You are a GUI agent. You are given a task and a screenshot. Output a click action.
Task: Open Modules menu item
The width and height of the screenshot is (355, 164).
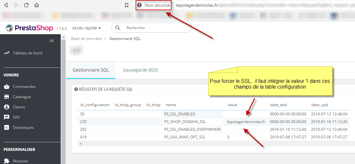(21, 161)
